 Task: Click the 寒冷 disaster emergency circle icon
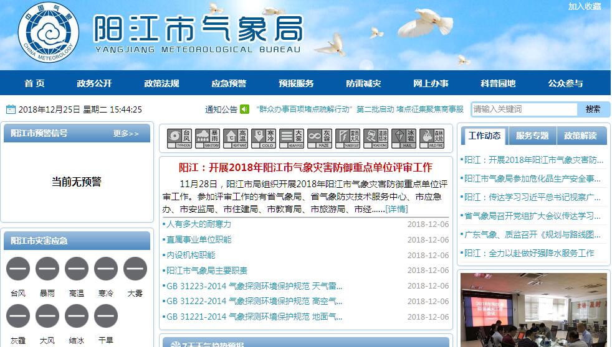106,268
